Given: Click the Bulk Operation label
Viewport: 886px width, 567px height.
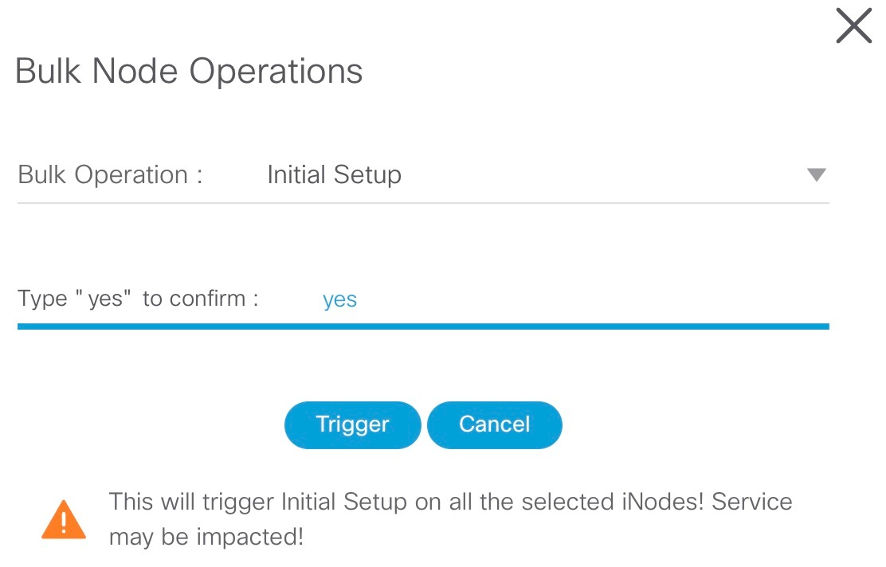Looking at the screenshot, I should [109, 174].
